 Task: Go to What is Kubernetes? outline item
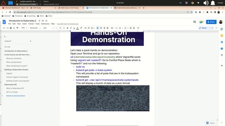[14, 62]
